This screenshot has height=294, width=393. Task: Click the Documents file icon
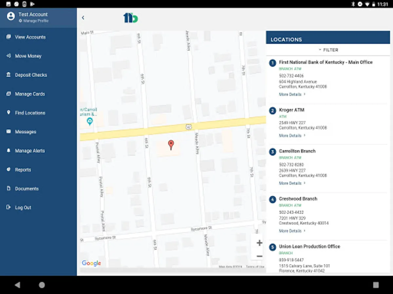click(9, 188)
